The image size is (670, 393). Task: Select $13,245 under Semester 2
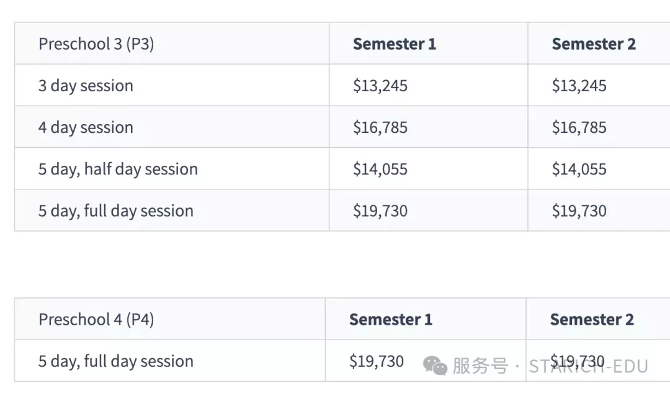coord(579,86)
